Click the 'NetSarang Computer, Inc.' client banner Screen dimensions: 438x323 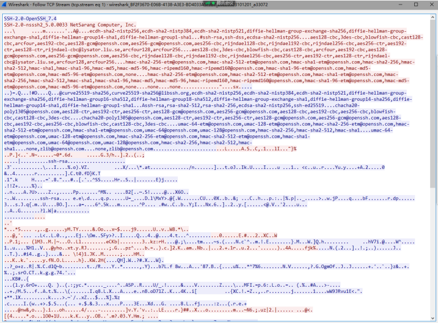coord(103,25)
